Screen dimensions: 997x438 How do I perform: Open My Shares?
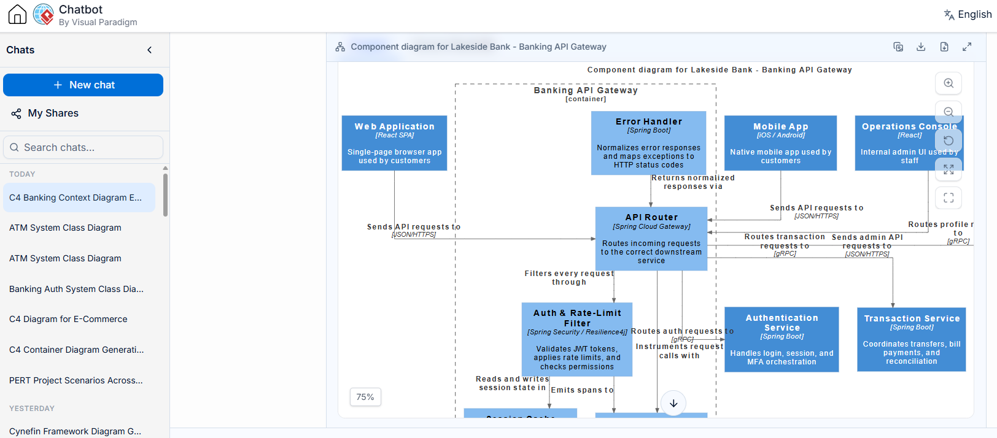53,113
